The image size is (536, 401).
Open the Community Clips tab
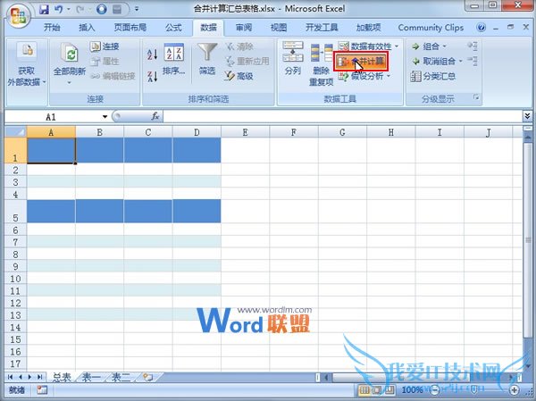pyautogui.click(x=431, y=28)
